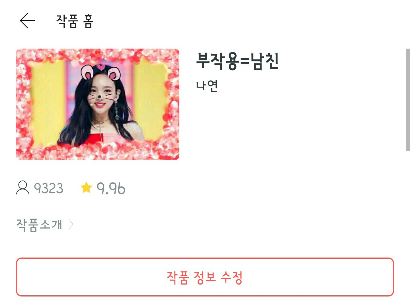
Task: Click the subscriber person icon
Action: point(22,188)
